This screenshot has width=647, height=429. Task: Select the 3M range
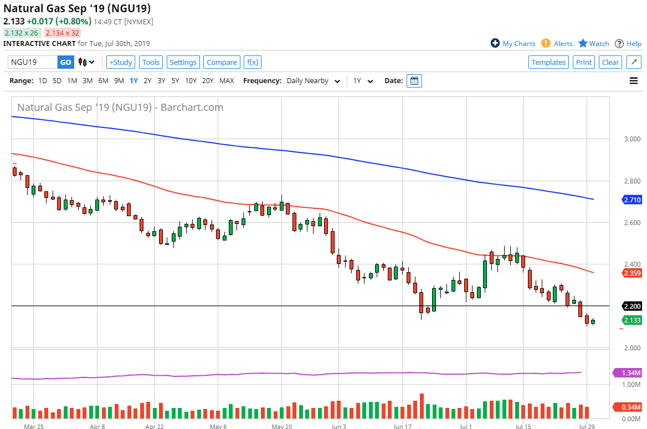click(88, 81)
